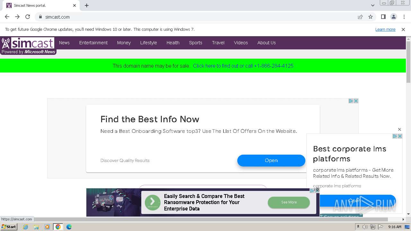Viewport: 411px width, 231px height.
Task: Close the corporate lms platforms ad
Action: (400, 136)
